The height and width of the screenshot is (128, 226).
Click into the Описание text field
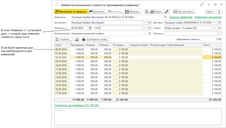138,117
